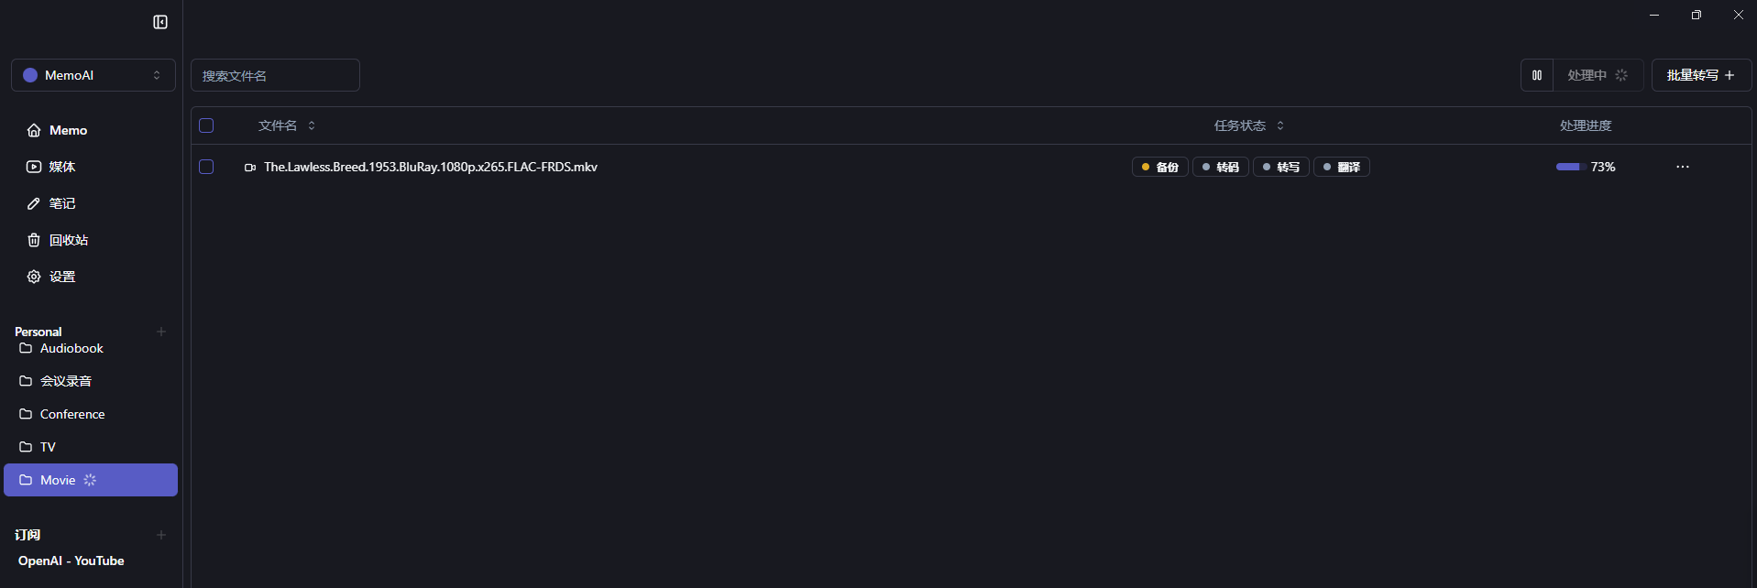This screenshot has width=1757, height=588.
Task: Open the three-dot menu for the file row
Action: pos(1683,167)
